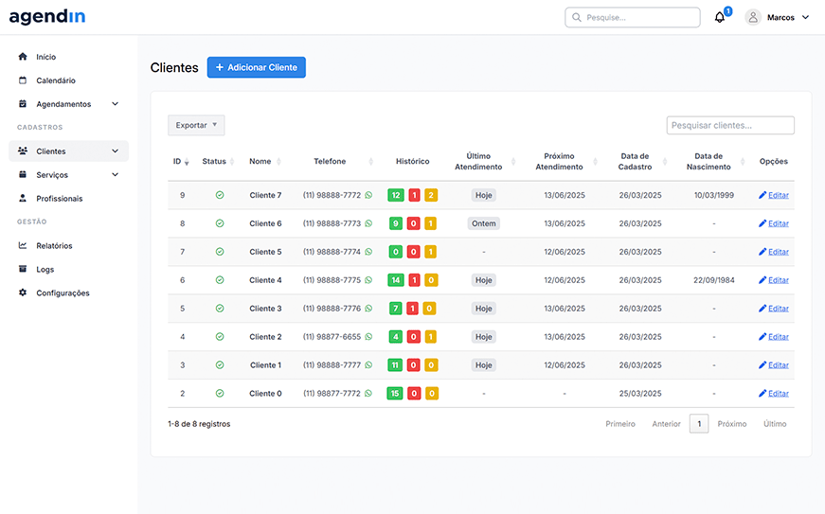The width and height of the screenshot is (825, 514).
Task: Click Editar link for Cliente 4
Action: click(779, 280)
